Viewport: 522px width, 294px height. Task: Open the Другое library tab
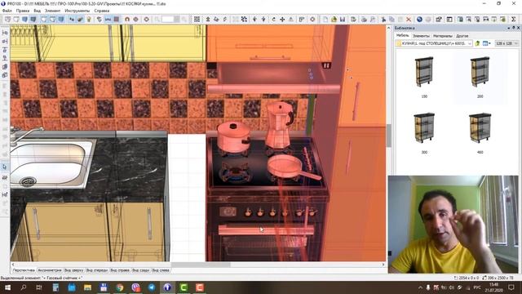462,36
